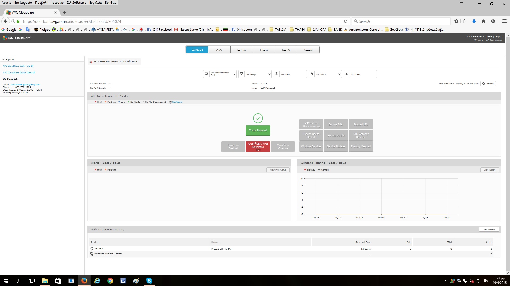The width and height of the screenshot is (510, 286).
Task: Open the Windows Start menu
Action: click(6, 281)
